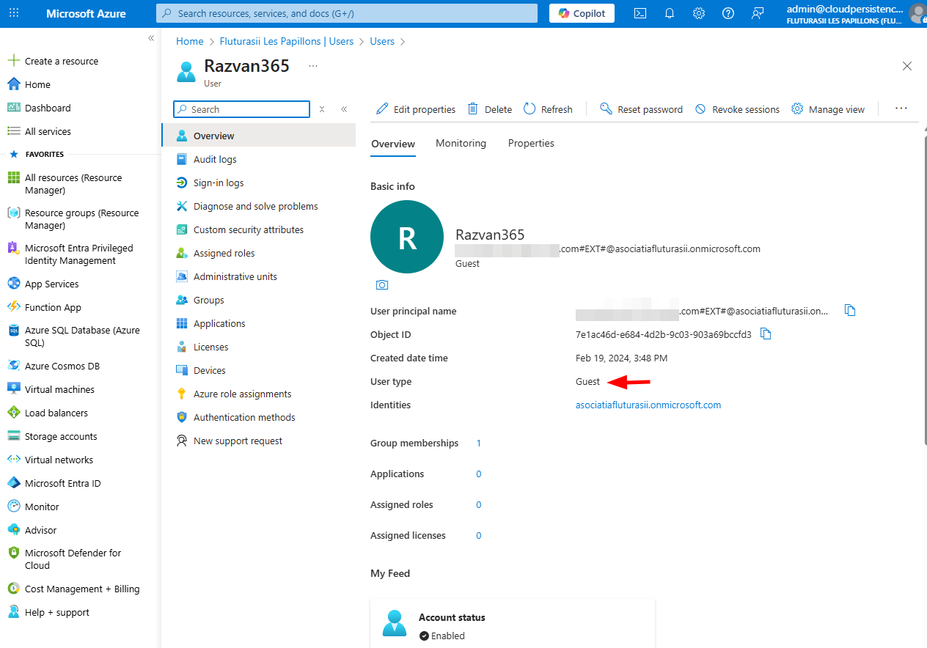The image size is (927, 648).
Task: Open Sign-in logs in the user menu
Action: coord(219,183)
